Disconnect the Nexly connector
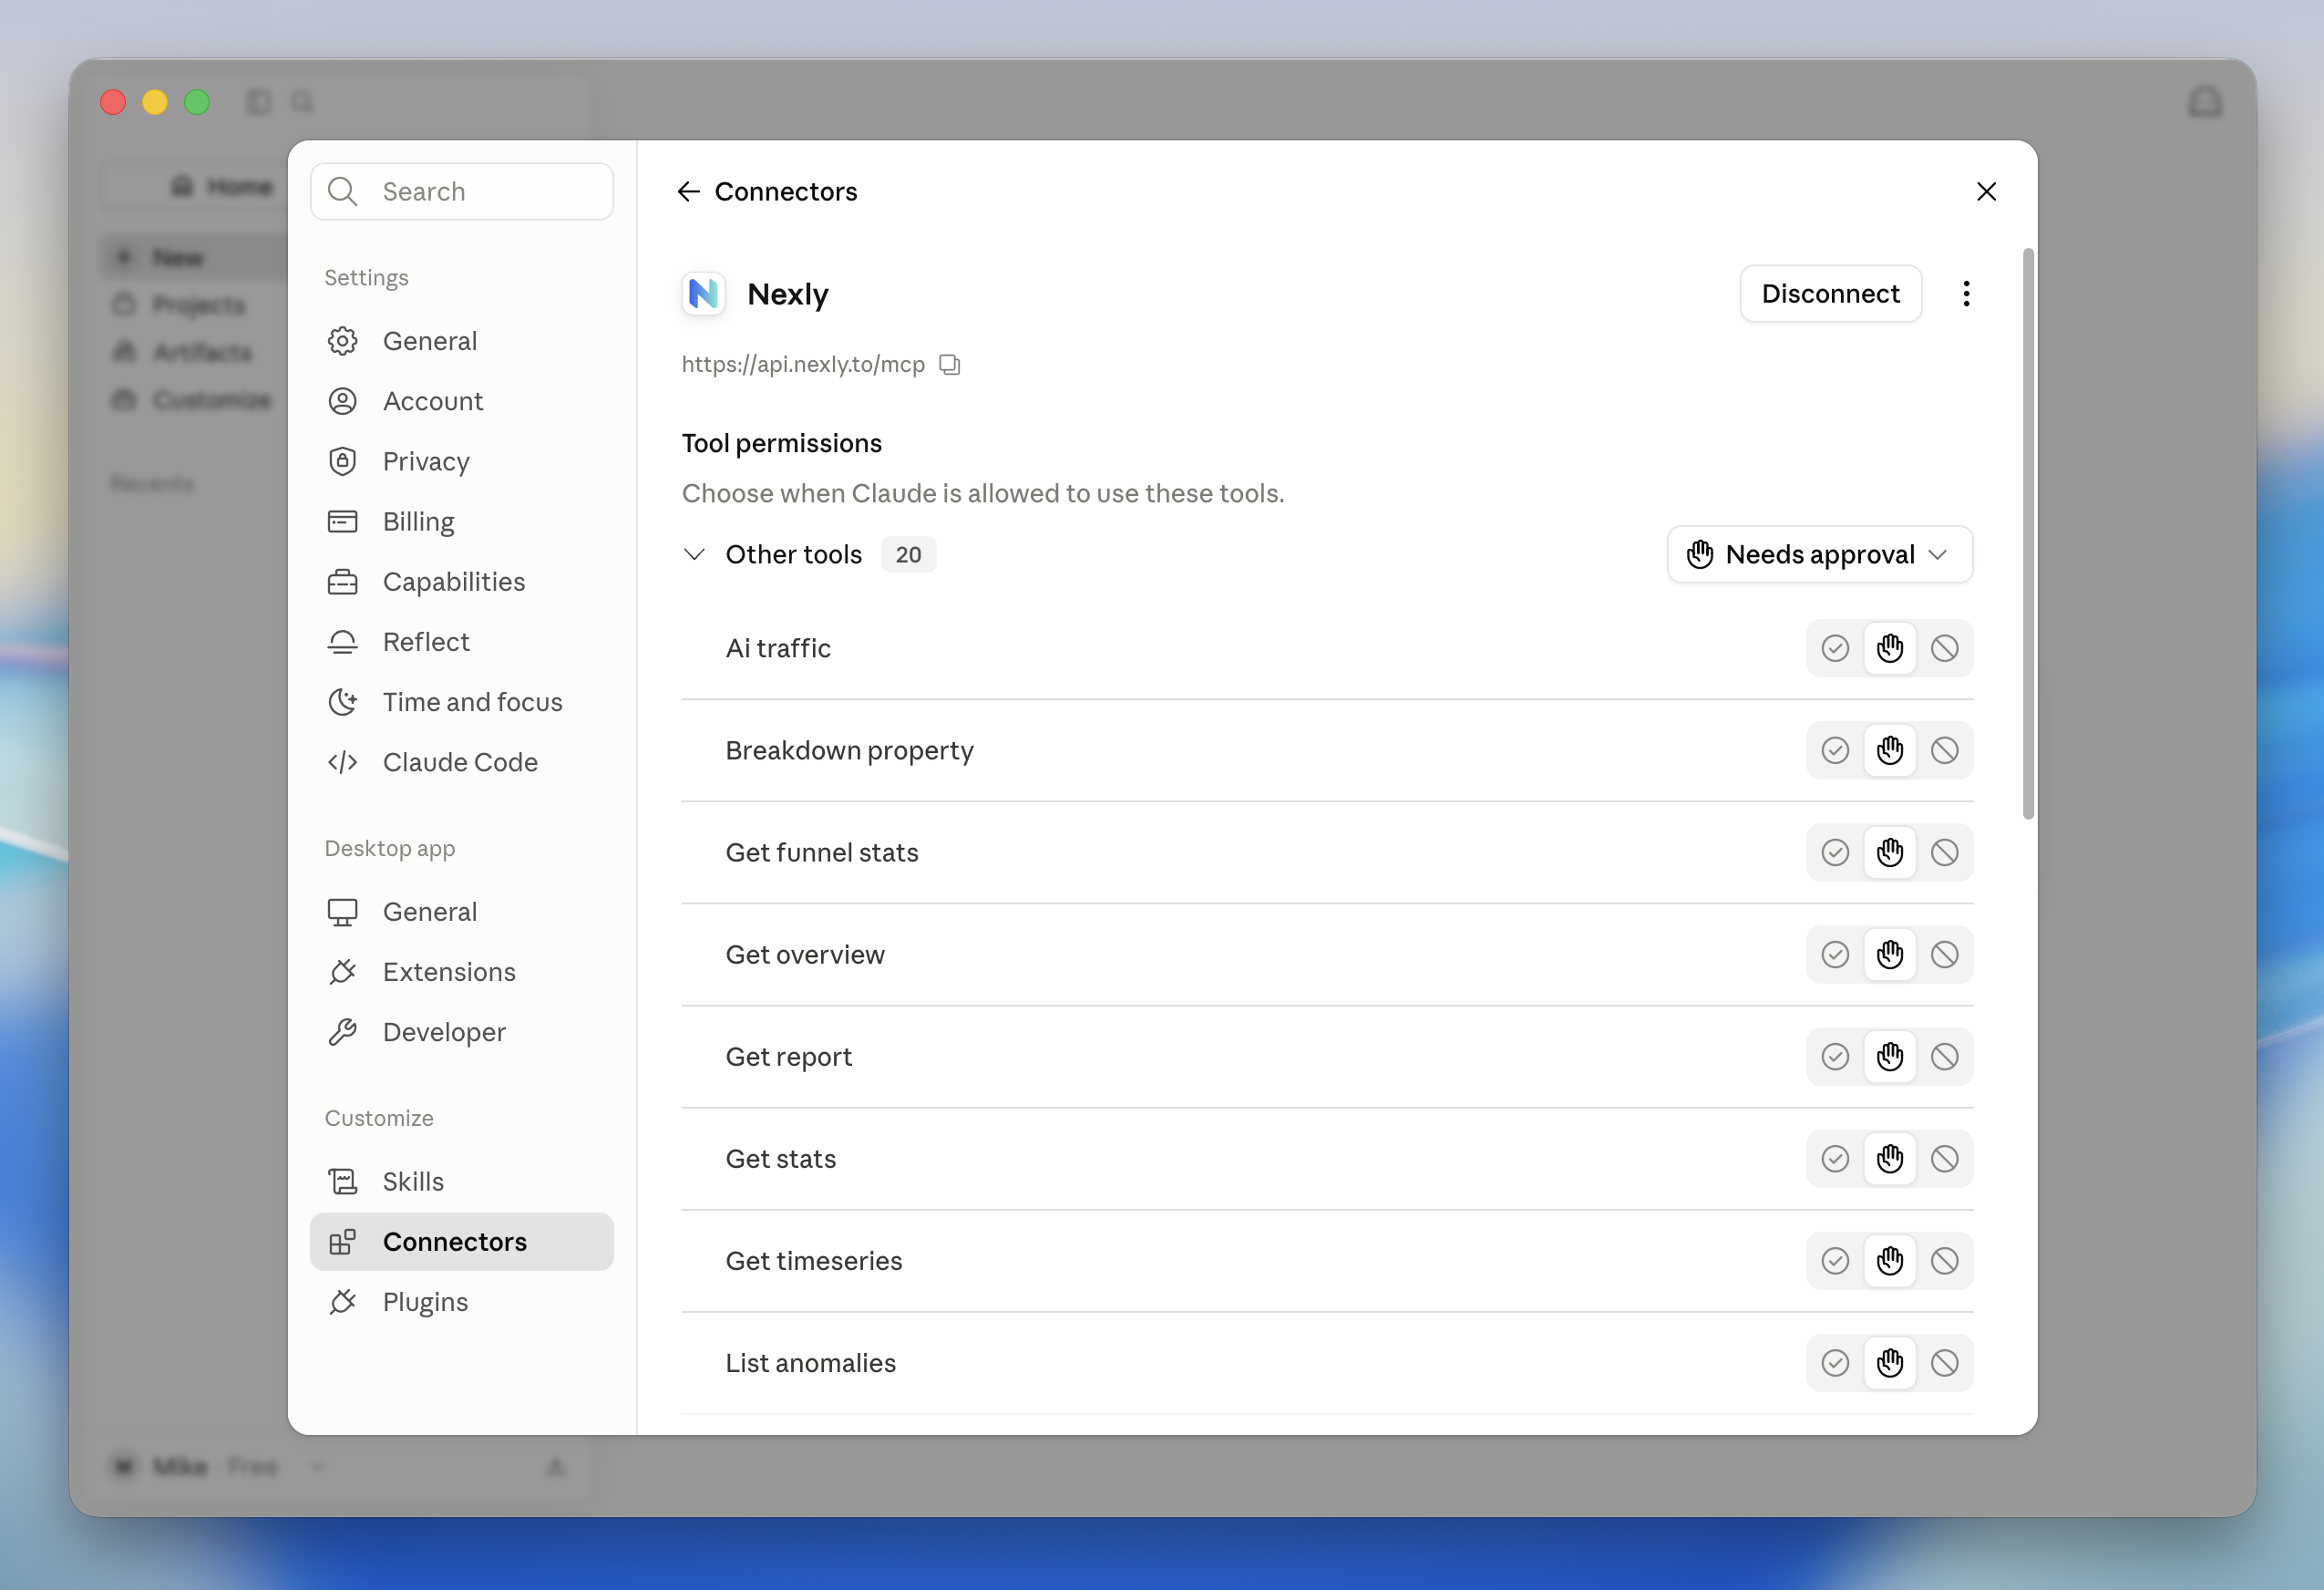2324x1590 pixels. (x=1830, y=294)
